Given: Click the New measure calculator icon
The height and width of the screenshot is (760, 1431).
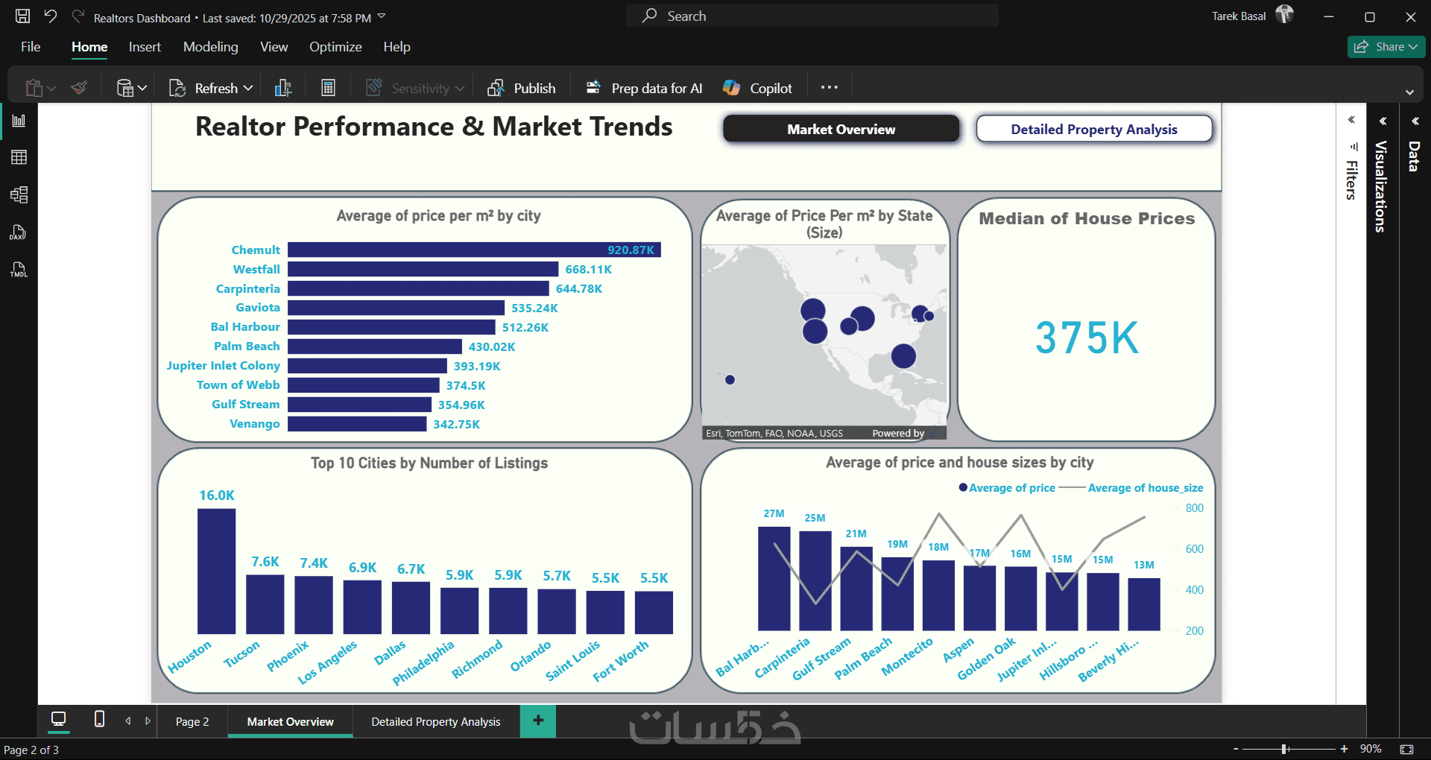Looking at the screenshot, I should point(328,88).
